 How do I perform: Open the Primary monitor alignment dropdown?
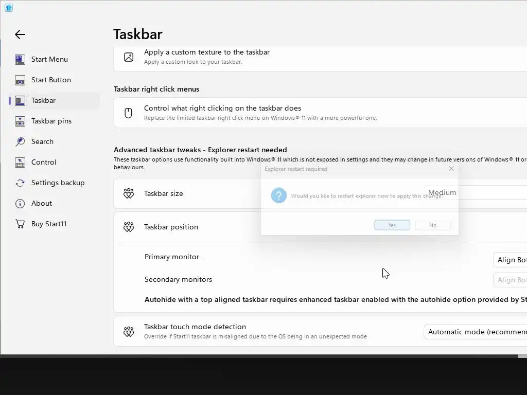[x=510, y=260]
